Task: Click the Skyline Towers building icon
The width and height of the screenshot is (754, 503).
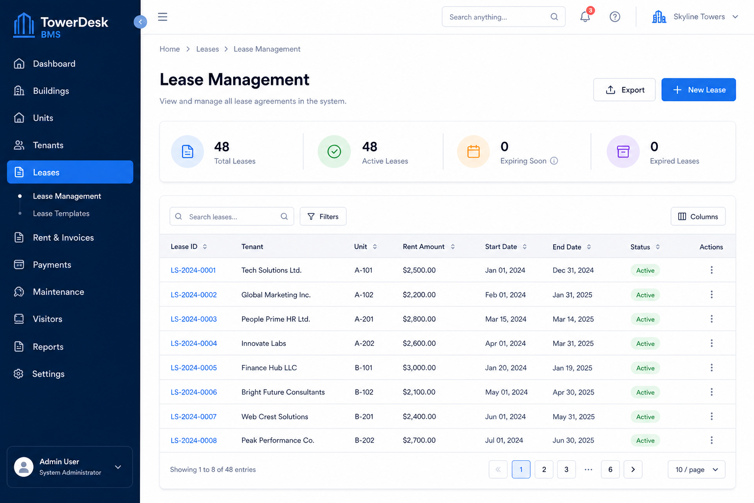Action: pos(659,17)
